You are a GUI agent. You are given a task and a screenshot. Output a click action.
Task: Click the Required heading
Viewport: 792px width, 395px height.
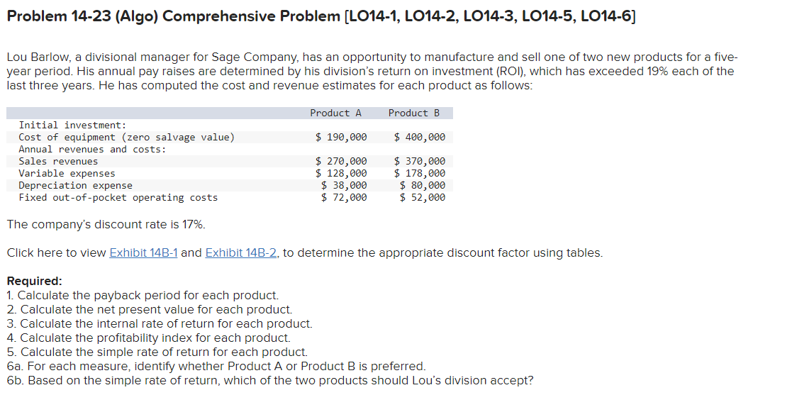tap(34, 281)
